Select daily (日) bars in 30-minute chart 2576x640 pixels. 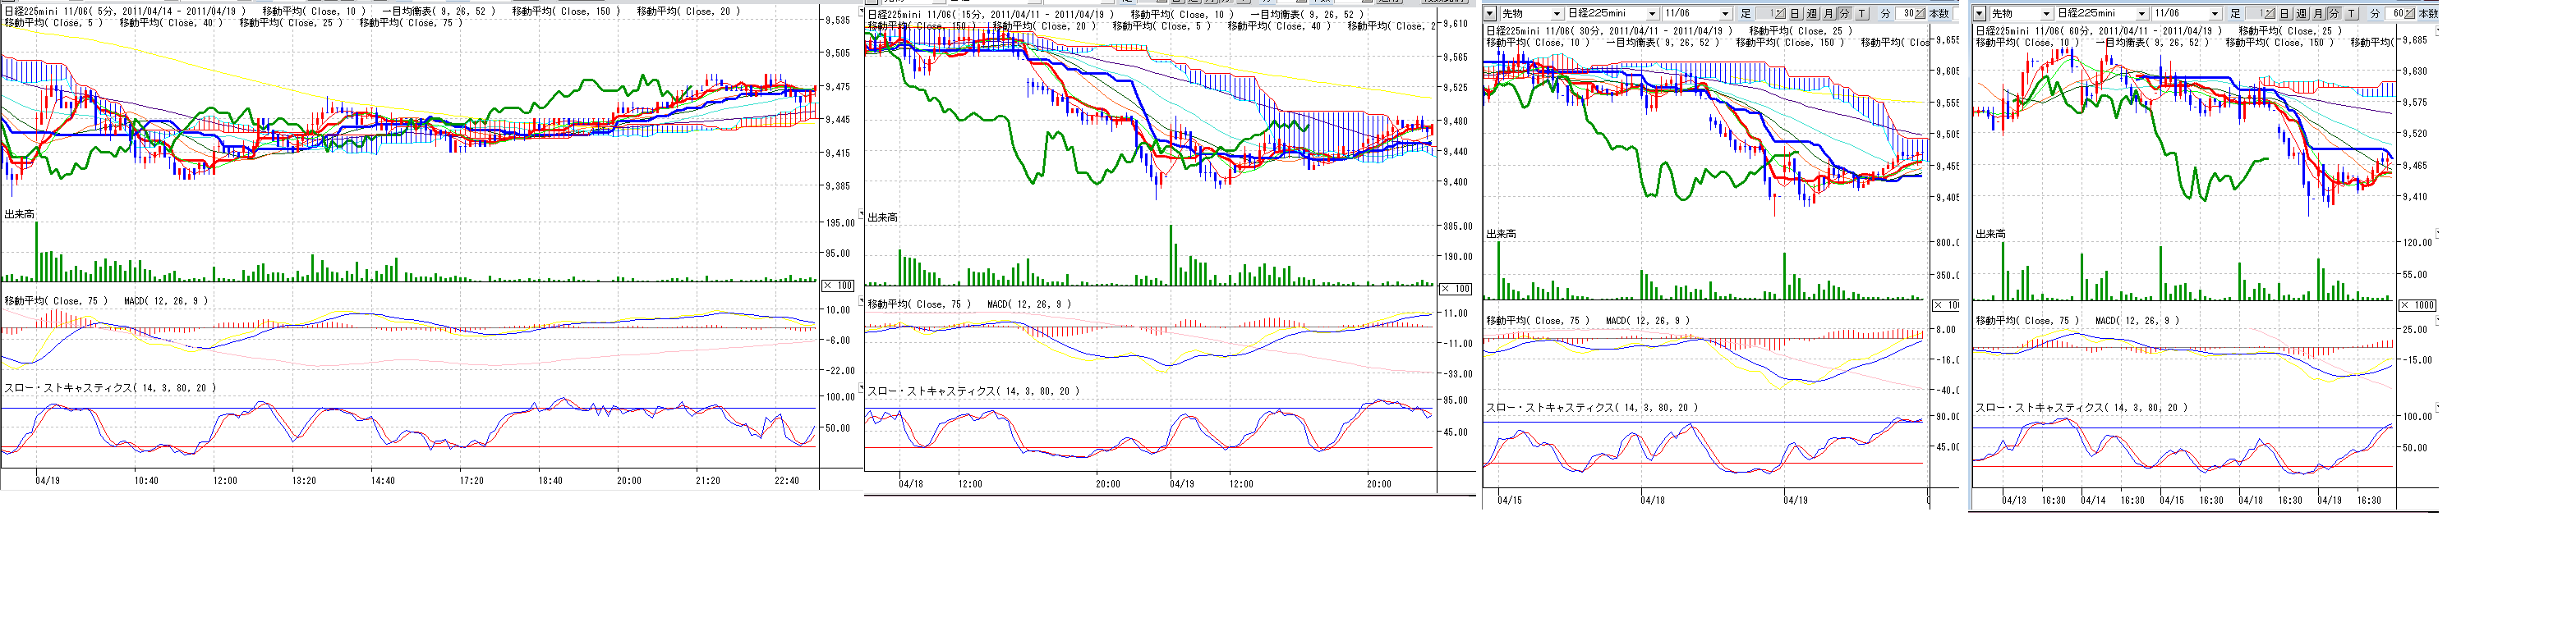coord(1795,14)
